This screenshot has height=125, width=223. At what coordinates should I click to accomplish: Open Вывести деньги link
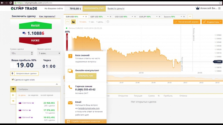point(116,9)
